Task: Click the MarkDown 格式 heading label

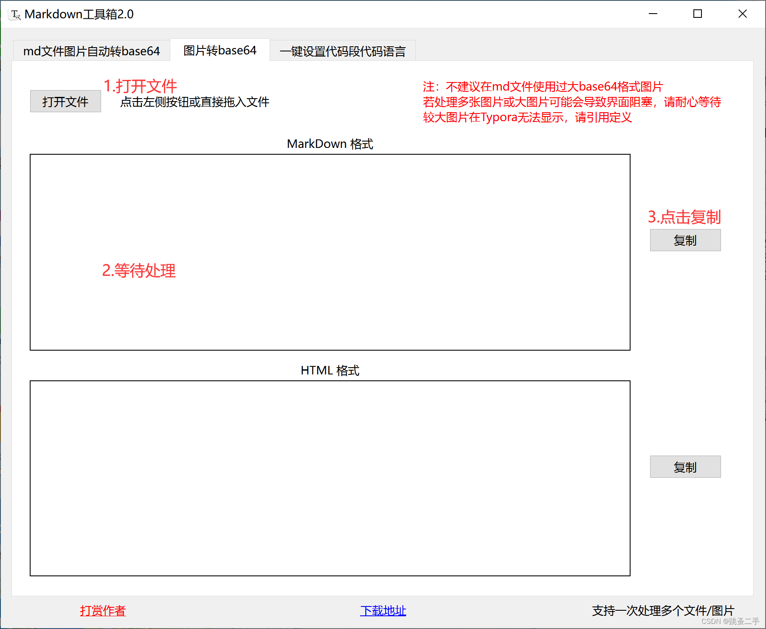Action: click(329, 144)
